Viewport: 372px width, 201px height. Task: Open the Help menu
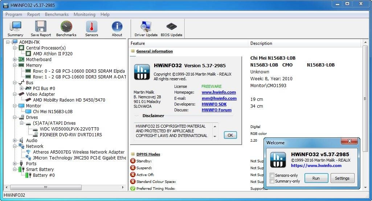pos(105,14)
